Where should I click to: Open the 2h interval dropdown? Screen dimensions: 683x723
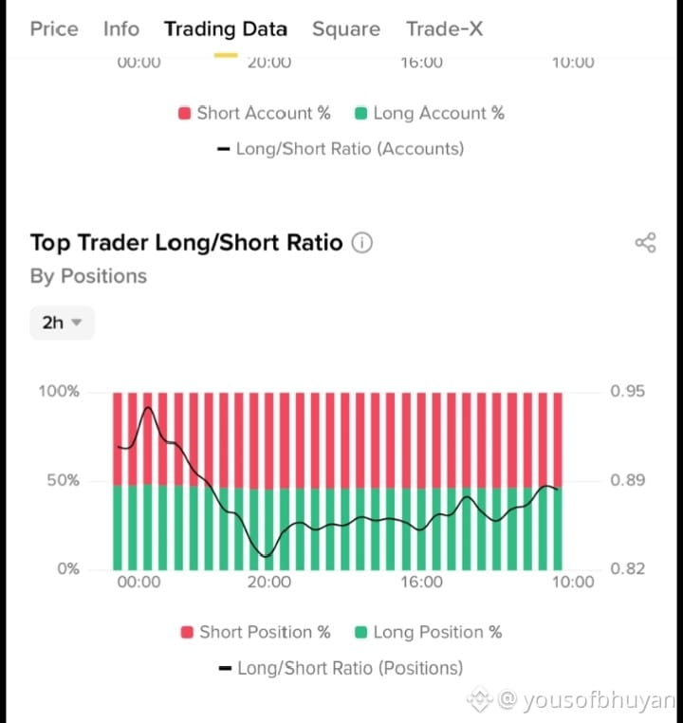pos(63,323)
